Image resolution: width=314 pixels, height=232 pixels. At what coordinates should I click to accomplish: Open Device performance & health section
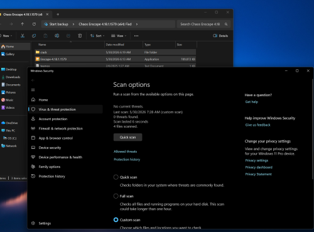tap(65, 157)
